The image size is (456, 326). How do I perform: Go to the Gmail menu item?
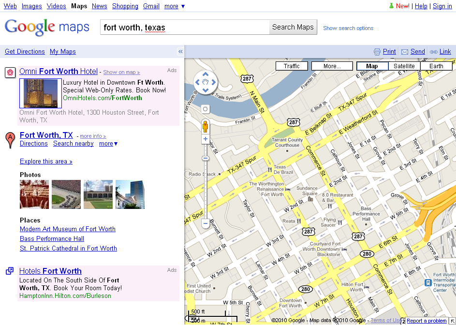click(151, 6)
